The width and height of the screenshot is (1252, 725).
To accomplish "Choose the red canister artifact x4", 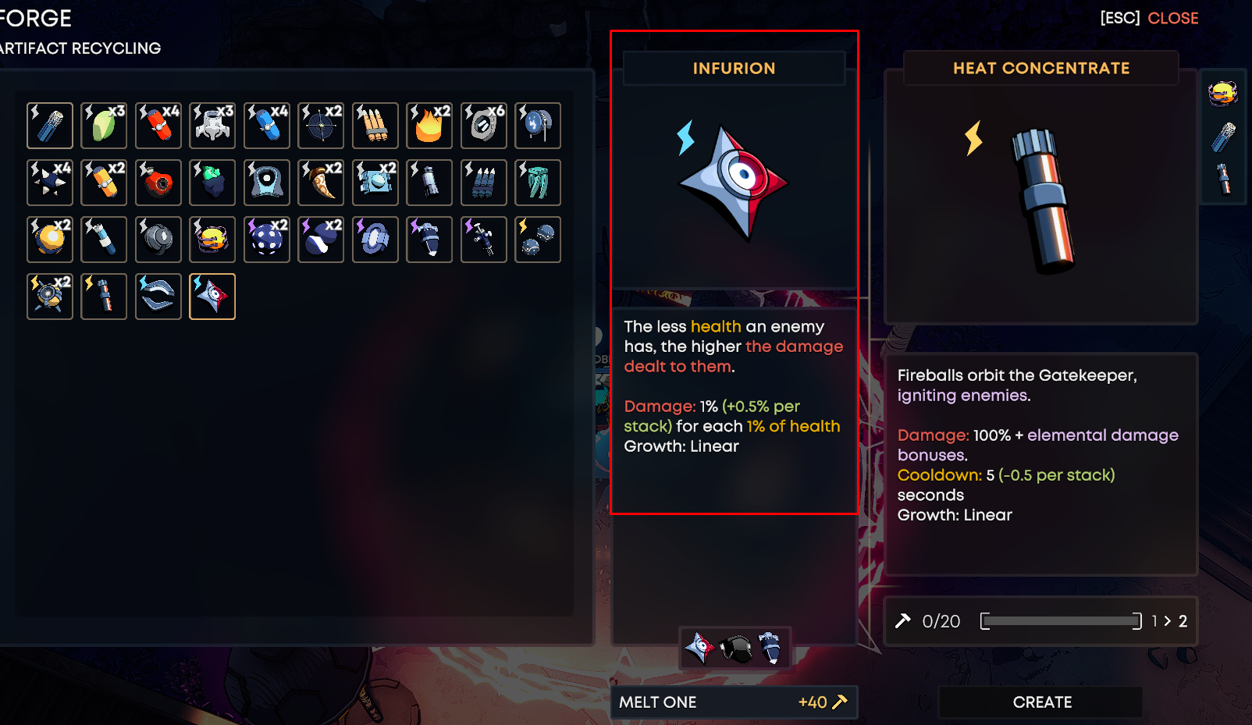I will (158, 126).
